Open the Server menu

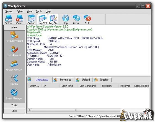point(9,11)
